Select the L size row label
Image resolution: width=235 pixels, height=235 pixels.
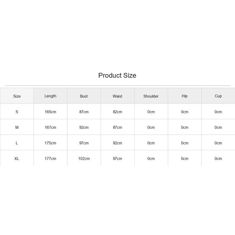17,143
